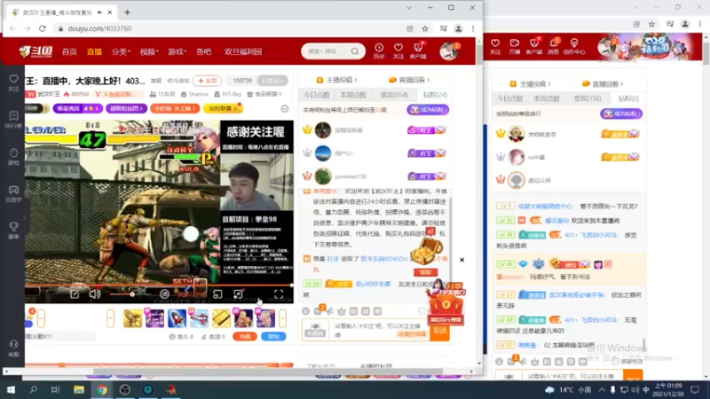Switch to 贵宾(156) tab in background window
Screen dimensions: 710x399
[588, 98]
